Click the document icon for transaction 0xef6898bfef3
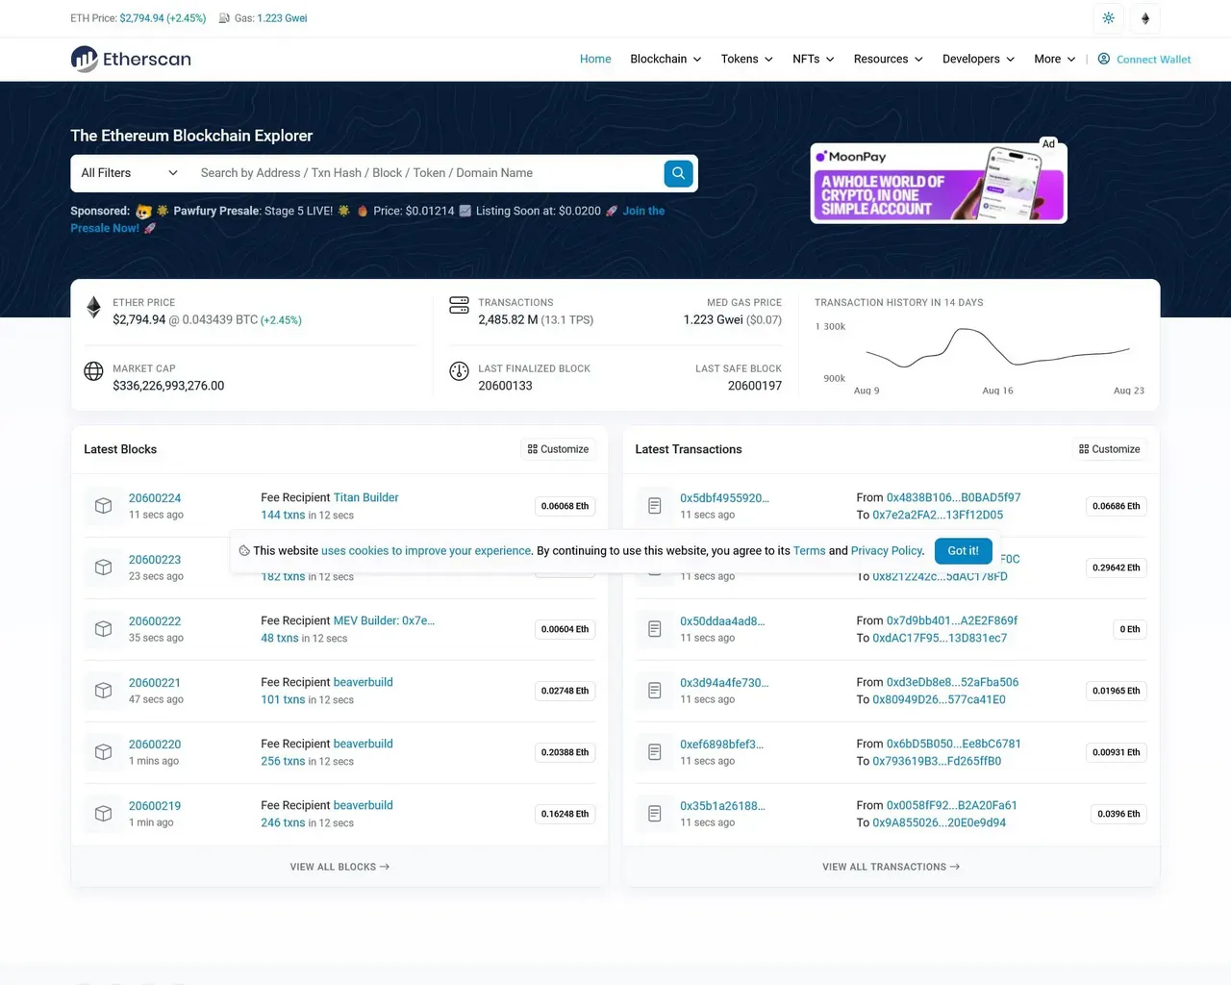Screen dimensions: 1231x985 click(654, 752)
